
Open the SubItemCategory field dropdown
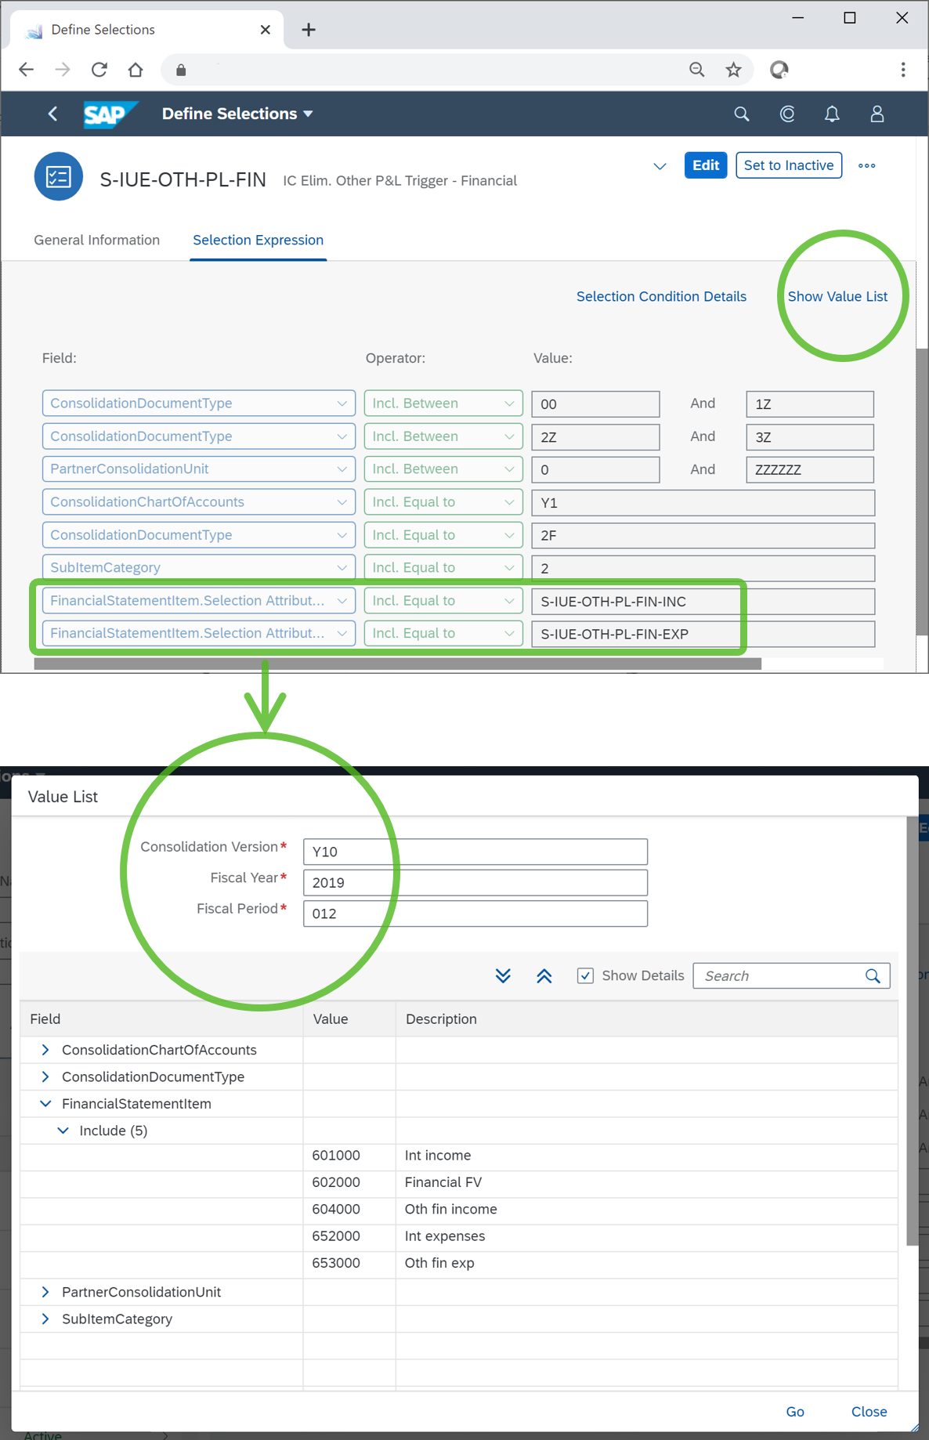(342, 568)
